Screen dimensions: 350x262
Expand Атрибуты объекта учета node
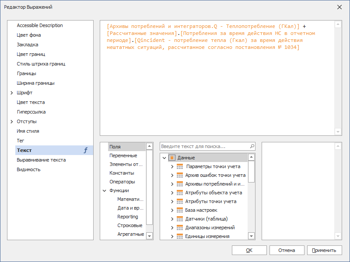click(x=172, y=193)
